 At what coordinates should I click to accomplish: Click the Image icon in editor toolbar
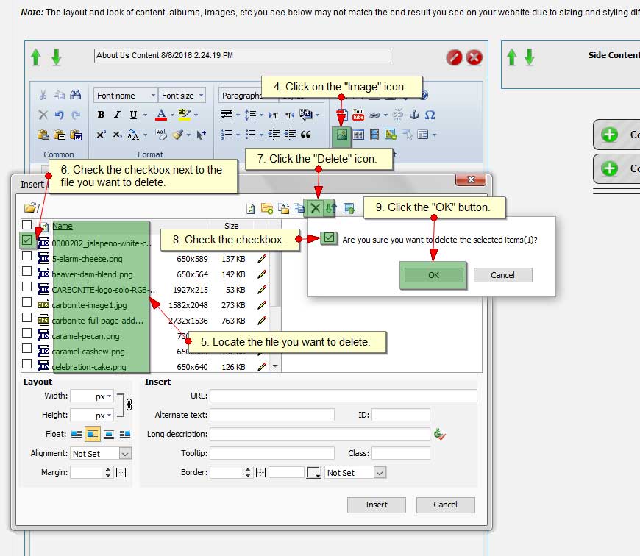[x=341, y=135]
